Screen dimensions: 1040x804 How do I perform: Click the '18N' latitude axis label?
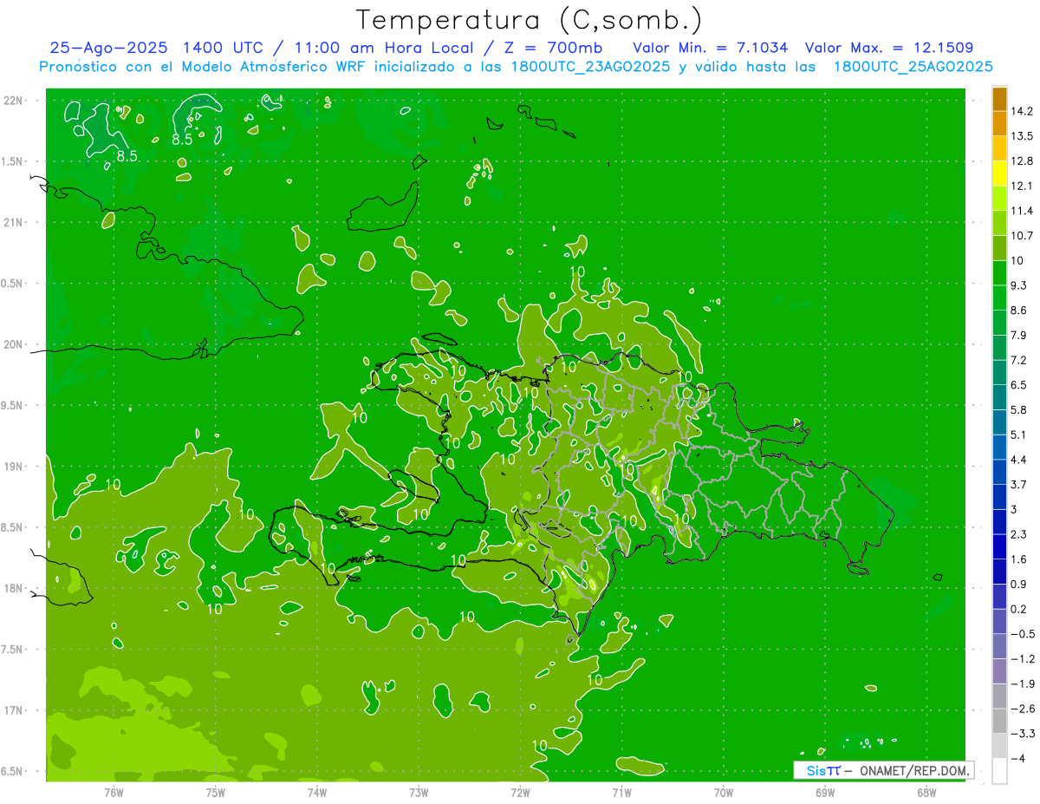15,589
